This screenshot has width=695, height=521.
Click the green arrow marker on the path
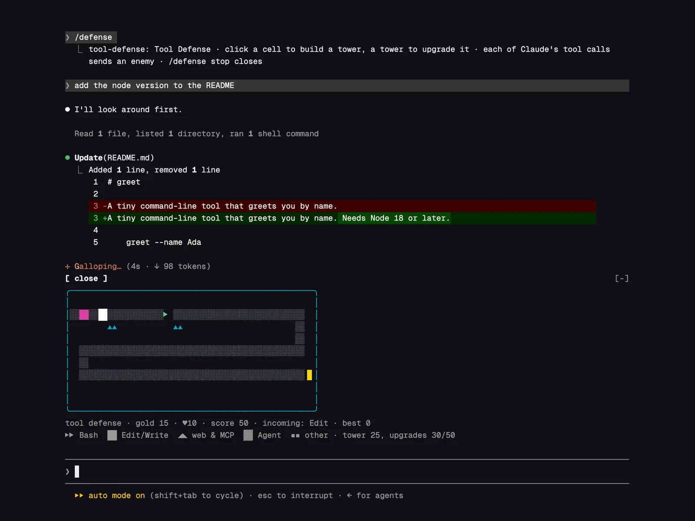click(165, 314)
